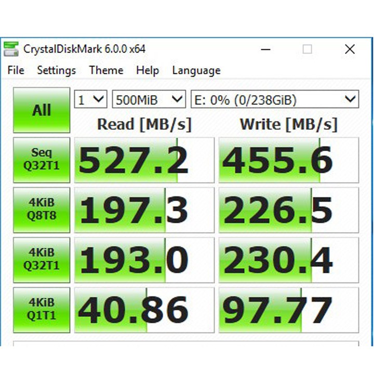Click the 527.2 sequential read result
This screenshot has height=374, width=374.
point(144,161)
